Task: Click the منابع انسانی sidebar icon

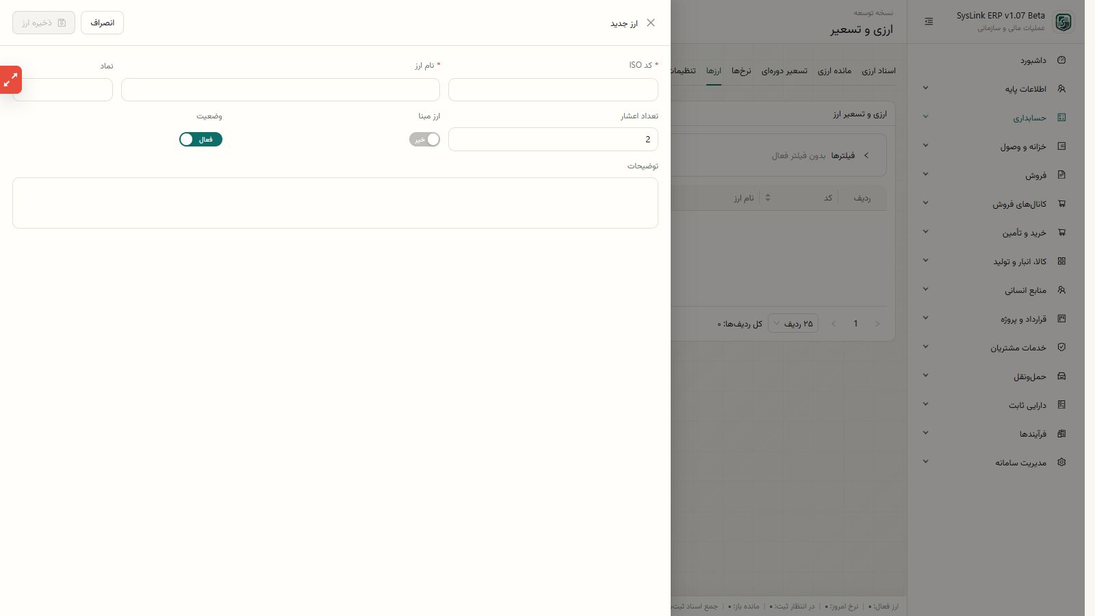Action: click(1061, 290)
